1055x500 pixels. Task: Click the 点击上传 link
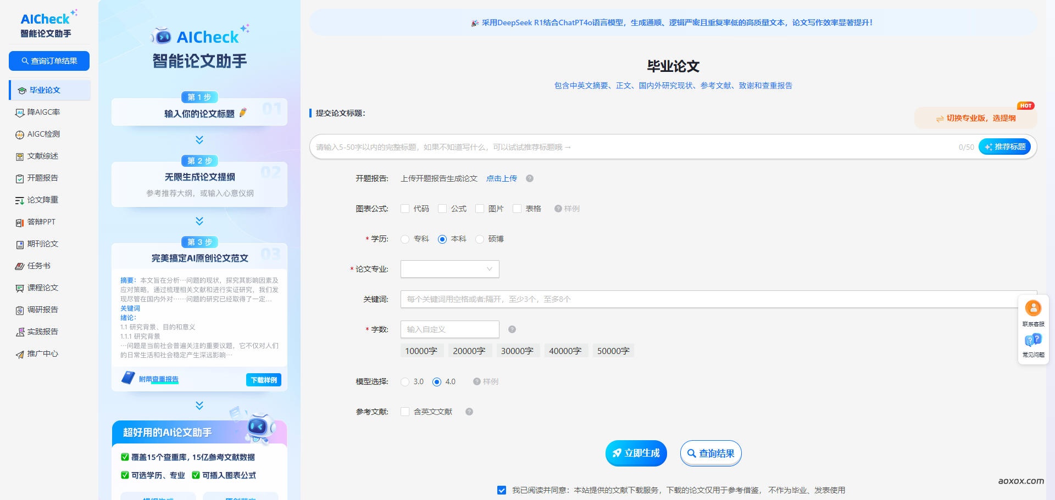coord(501,178)
